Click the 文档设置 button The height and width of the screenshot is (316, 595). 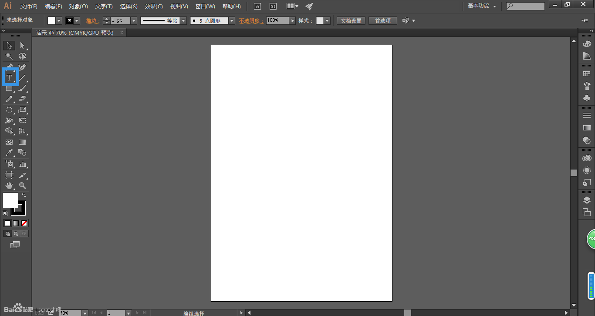351,21
